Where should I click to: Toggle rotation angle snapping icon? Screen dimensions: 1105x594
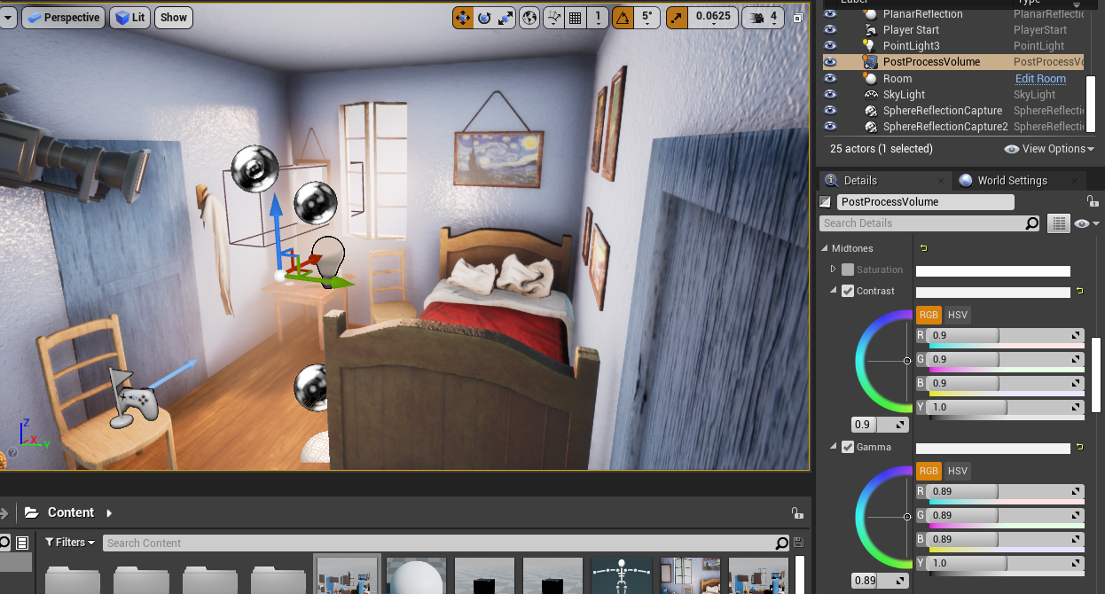click(x=624, y=17)
